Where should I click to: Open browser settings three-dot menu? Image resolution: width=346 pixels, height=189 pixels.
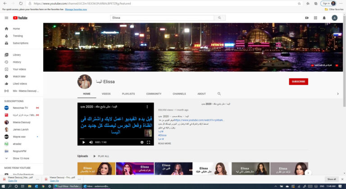point(341,4)
